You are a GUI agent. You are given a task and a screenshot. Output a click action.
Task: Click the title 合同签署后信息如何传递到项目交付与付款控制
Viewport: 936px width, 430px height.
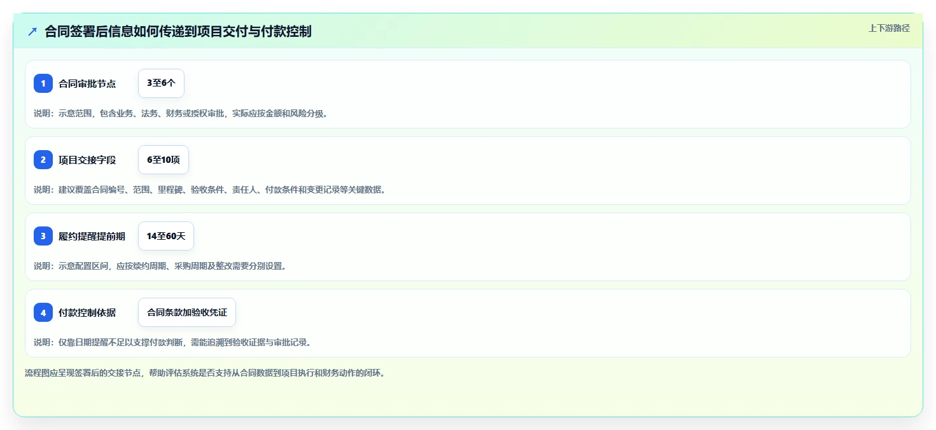click(x=178, y=31)
